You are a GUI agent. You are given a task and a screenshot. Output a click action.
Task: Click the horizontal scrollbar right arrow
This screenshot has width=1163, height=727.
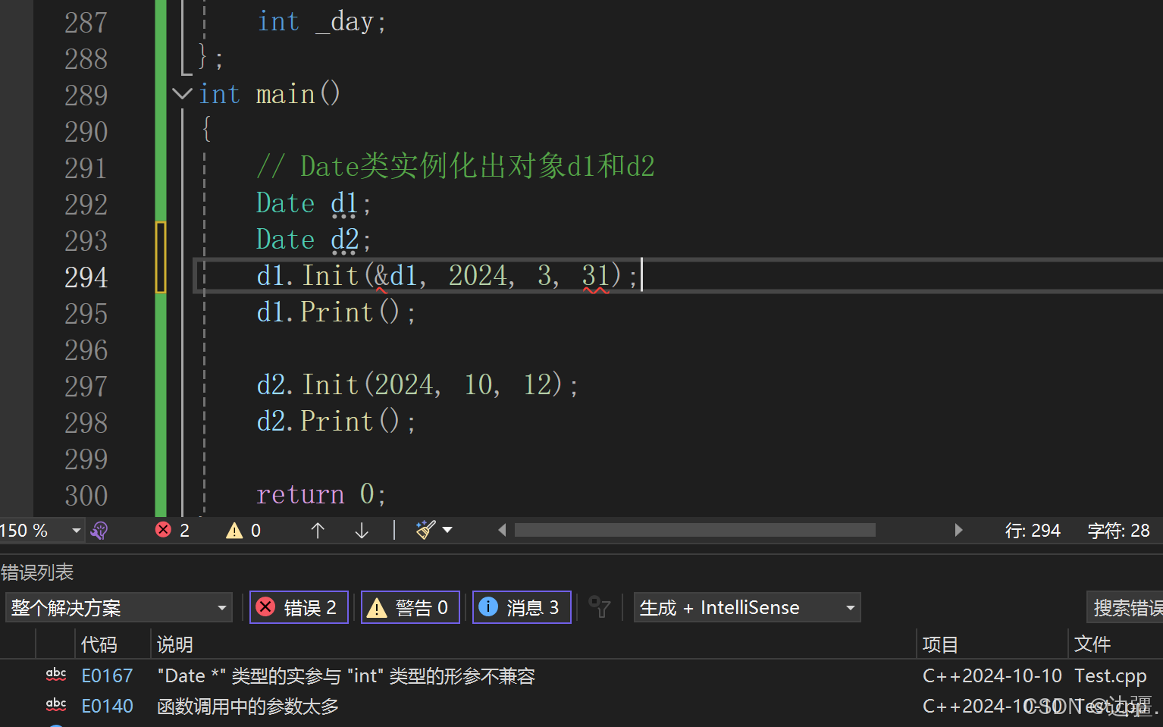click(x=958, y=530)
